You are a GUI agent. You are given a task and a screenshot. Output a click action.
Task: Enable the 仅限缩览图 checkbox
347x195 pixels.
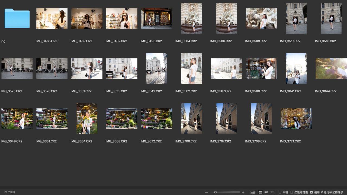pyautogui.click(x=291, y=192)
